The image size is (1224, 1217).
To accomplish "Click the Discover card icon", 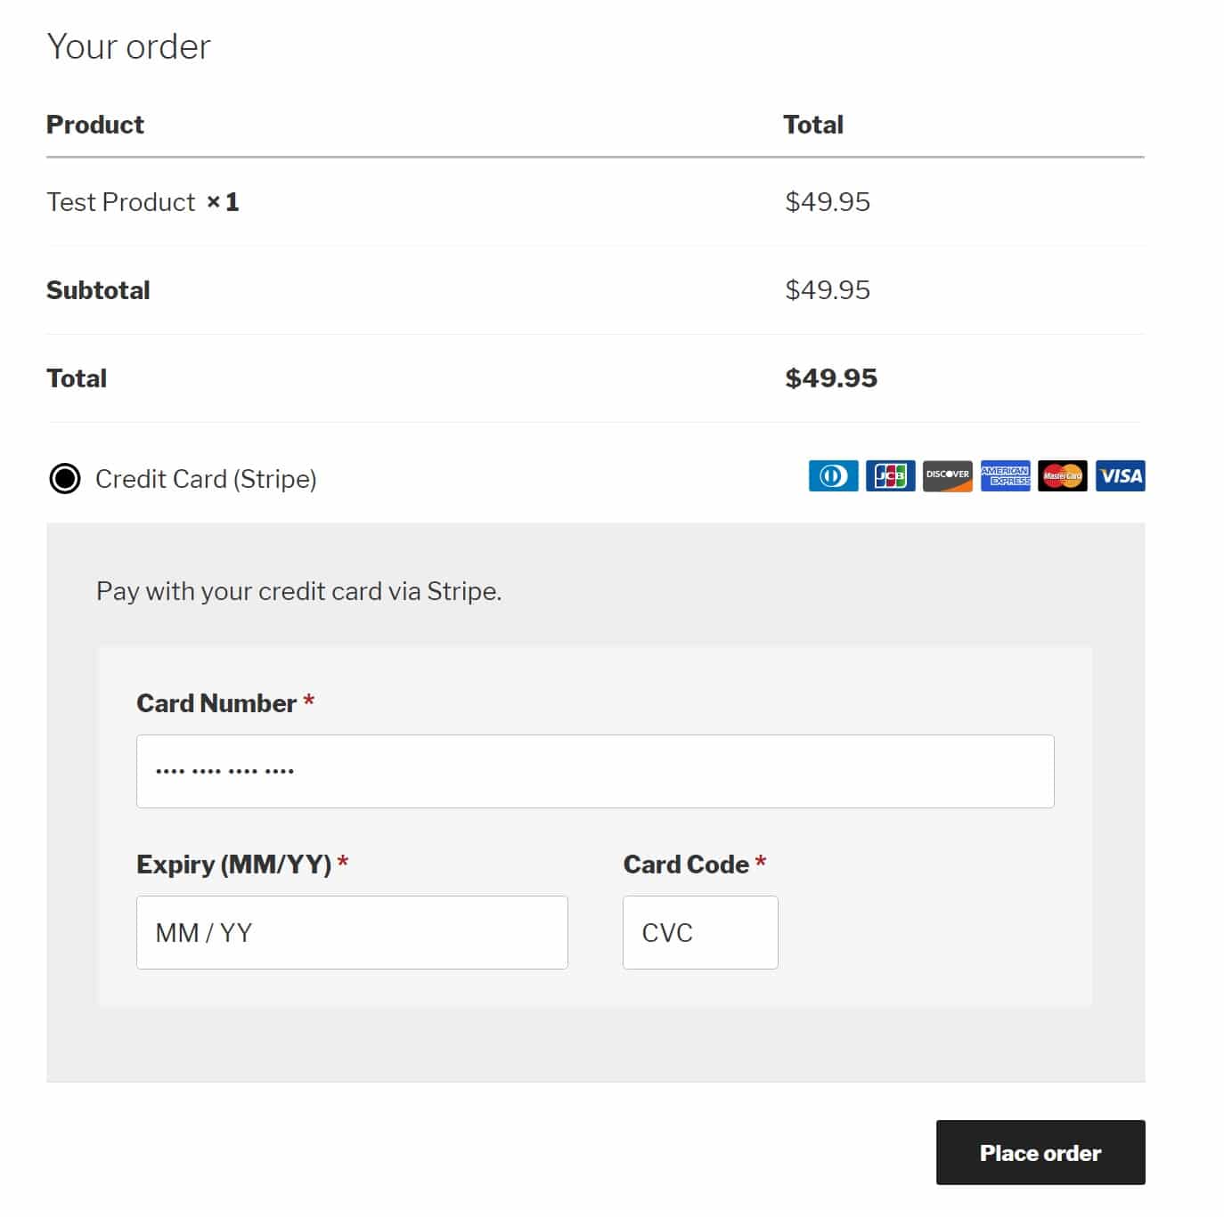I will [x=947, y=475].
